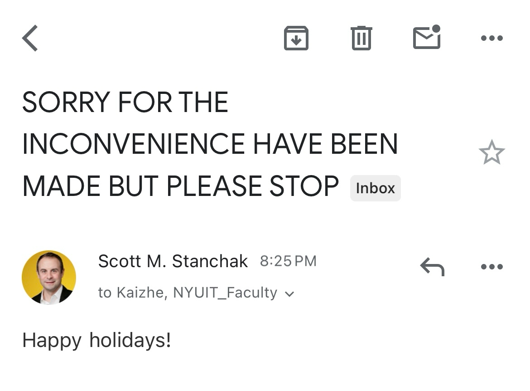Mark the email as unread
This screenshot has width=530, height=391.
tap(427, 37)
